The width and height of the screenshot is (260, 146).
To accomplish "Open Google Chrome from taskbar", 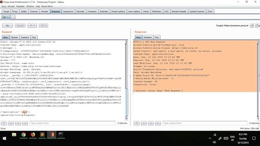I will 24,135.
